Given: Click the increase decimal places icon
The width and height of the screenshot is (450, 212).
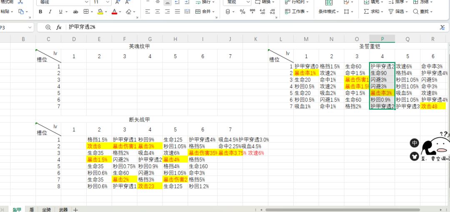Looking at the screenshot, I should pos(262,12).
